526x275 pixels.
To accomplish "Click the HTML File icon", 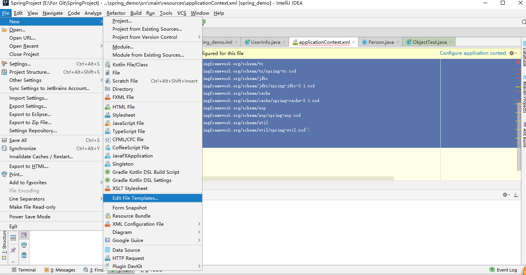I will coord(107,107).
